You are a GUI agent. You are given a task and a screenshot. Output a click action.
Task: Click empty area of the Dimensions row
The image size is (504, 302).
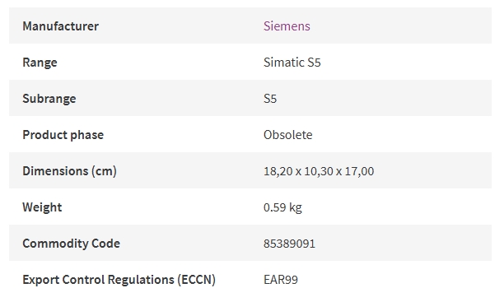(434, 170)
